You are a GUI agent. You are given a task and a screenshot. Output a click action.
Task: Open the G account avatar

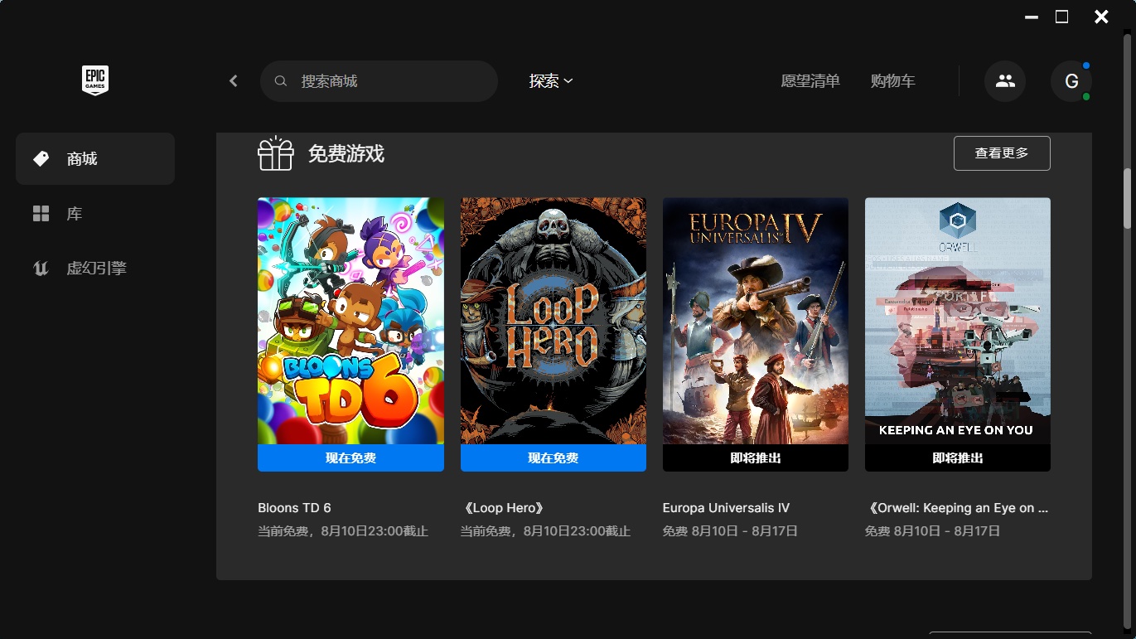click(x=1071, y=81)
